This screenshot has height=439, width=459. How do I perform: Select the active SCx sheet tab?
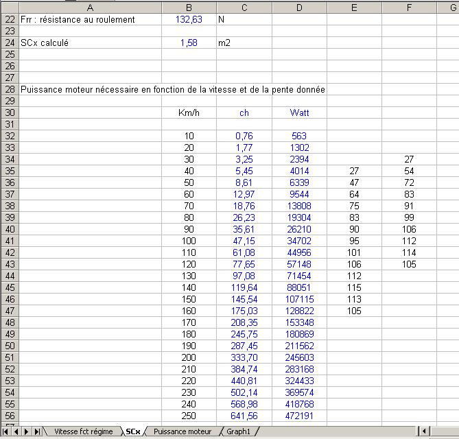click(133, 432)
